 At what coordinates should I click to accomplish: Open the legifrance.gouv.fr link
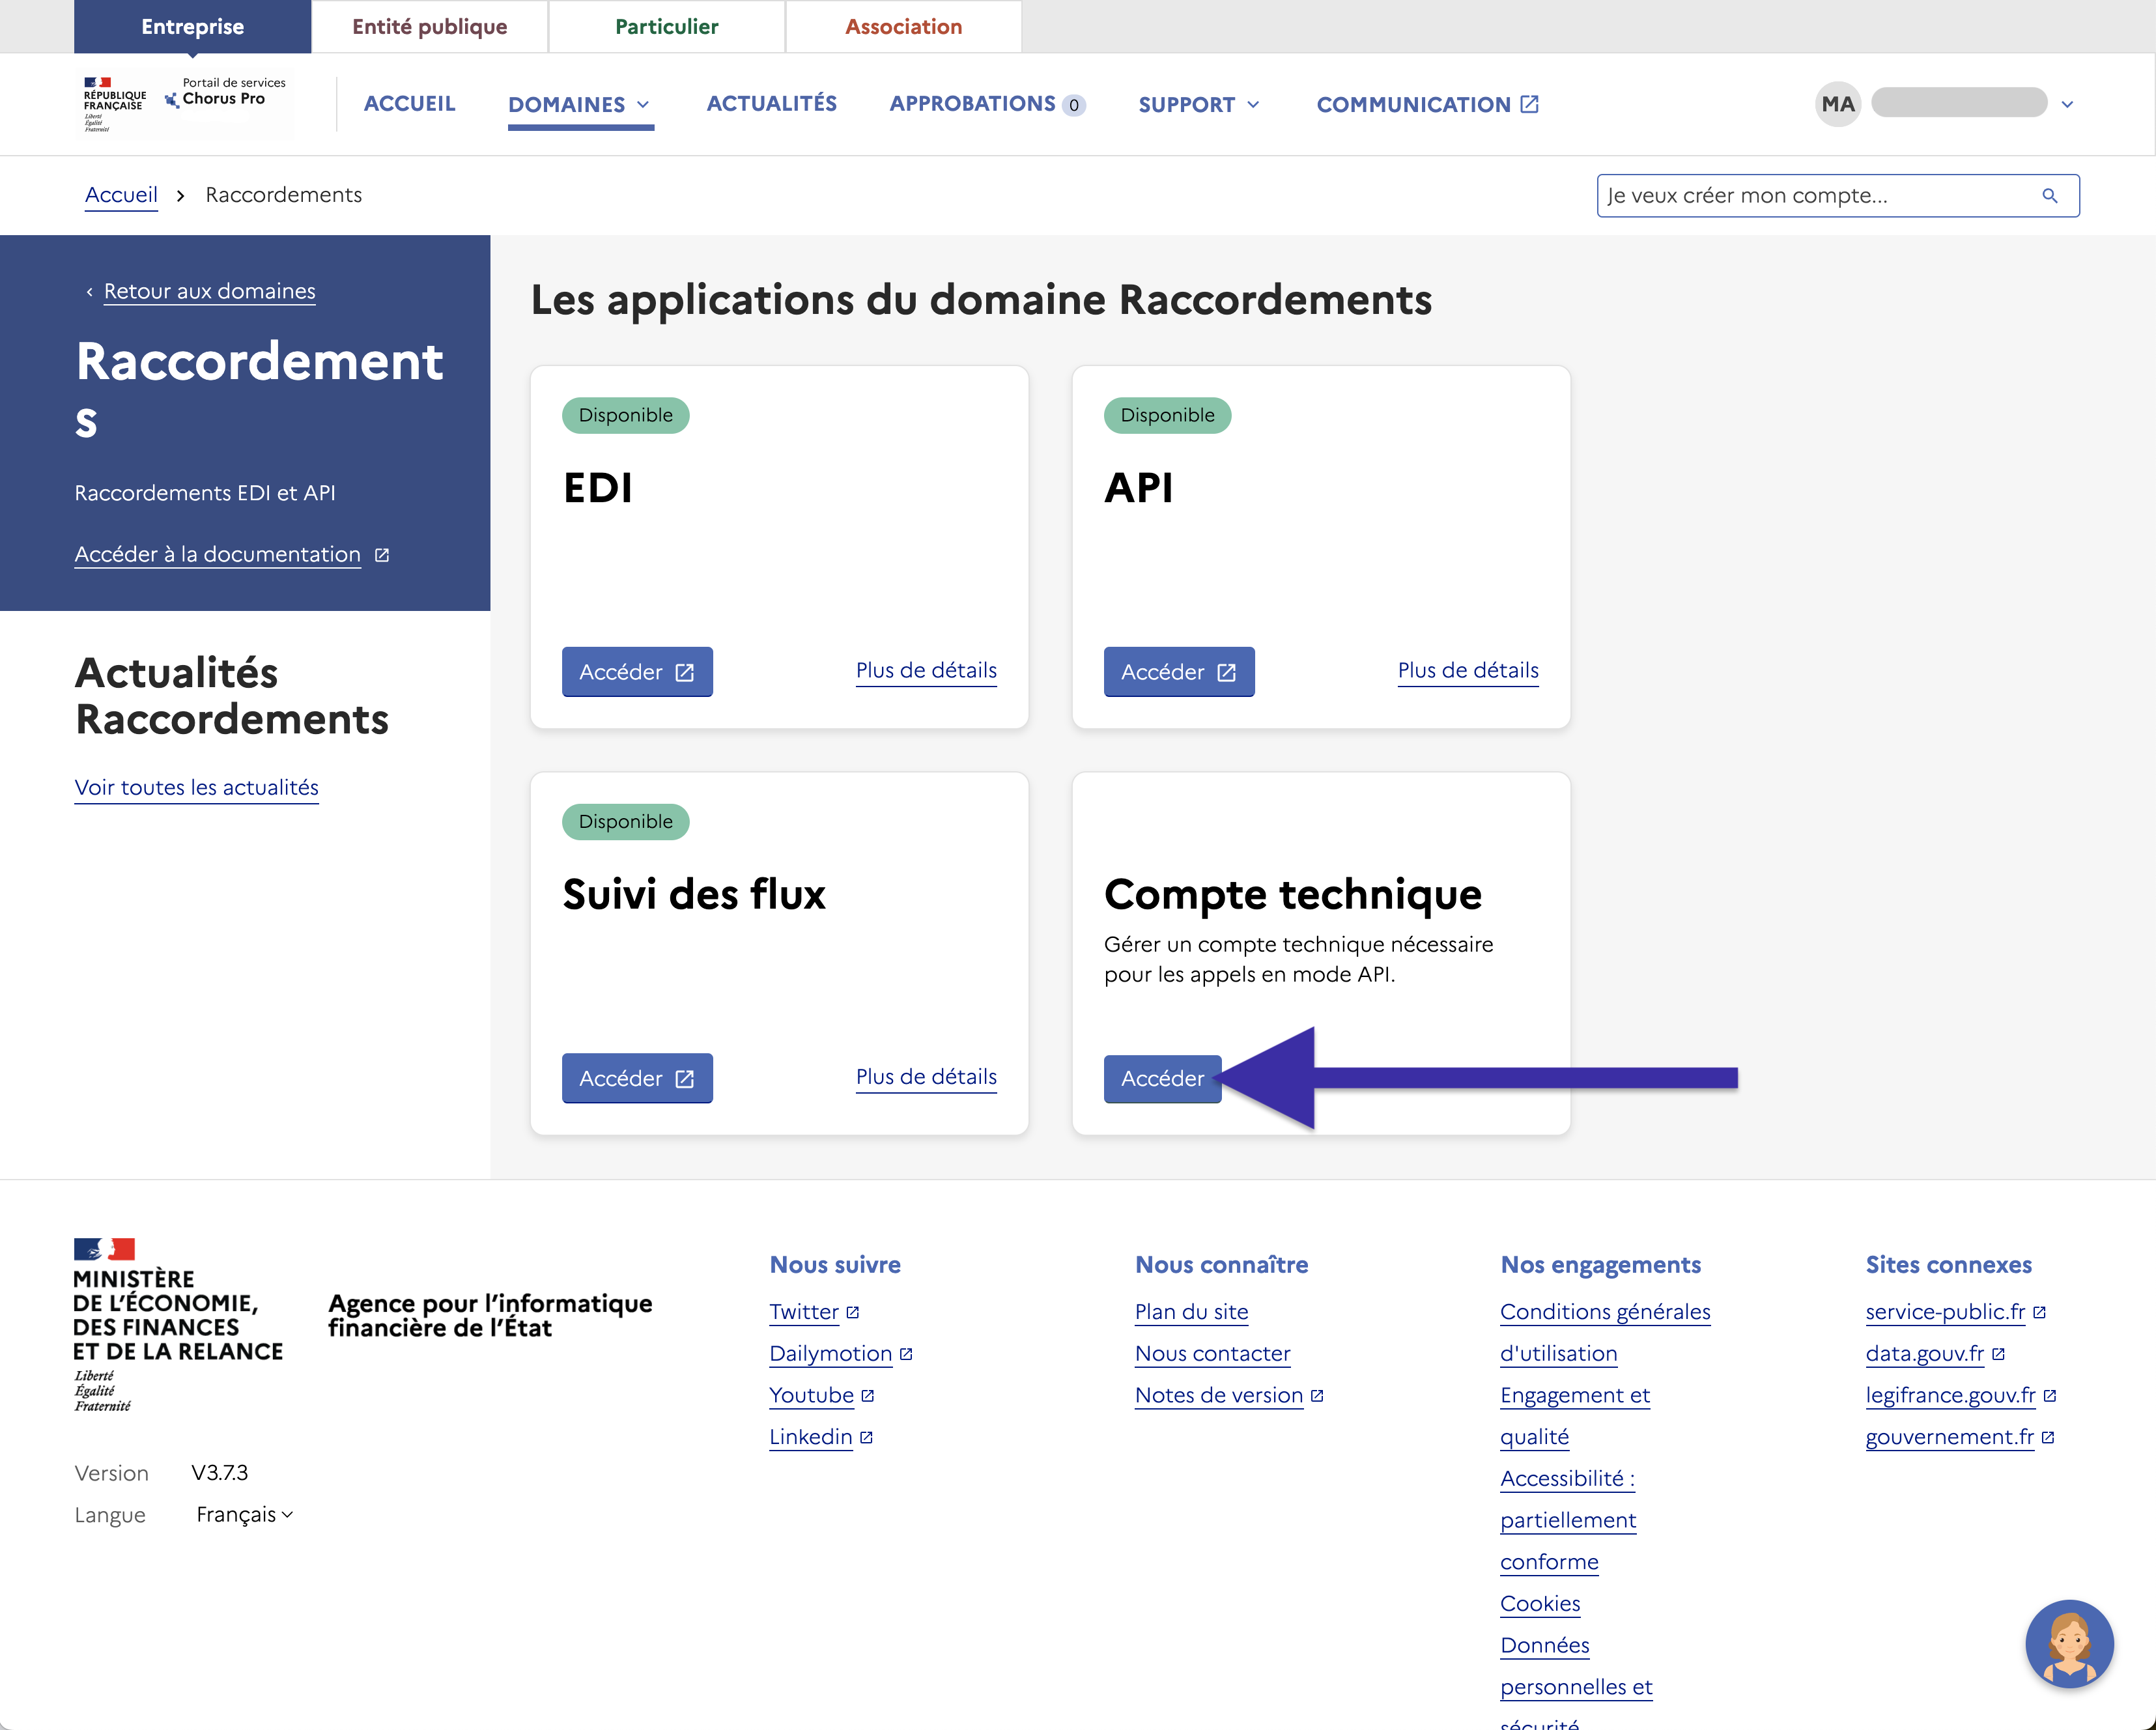click(x=1950, y=1396)
